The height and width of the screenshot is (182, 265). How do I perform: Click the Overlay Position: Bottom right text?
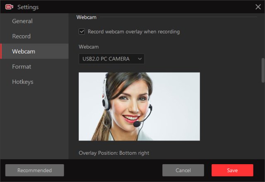point(114,153)
